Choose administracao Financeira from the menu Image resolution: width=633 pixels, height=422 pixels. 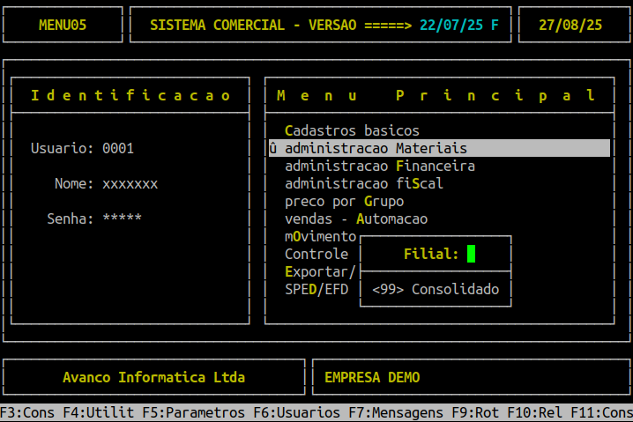380,166
